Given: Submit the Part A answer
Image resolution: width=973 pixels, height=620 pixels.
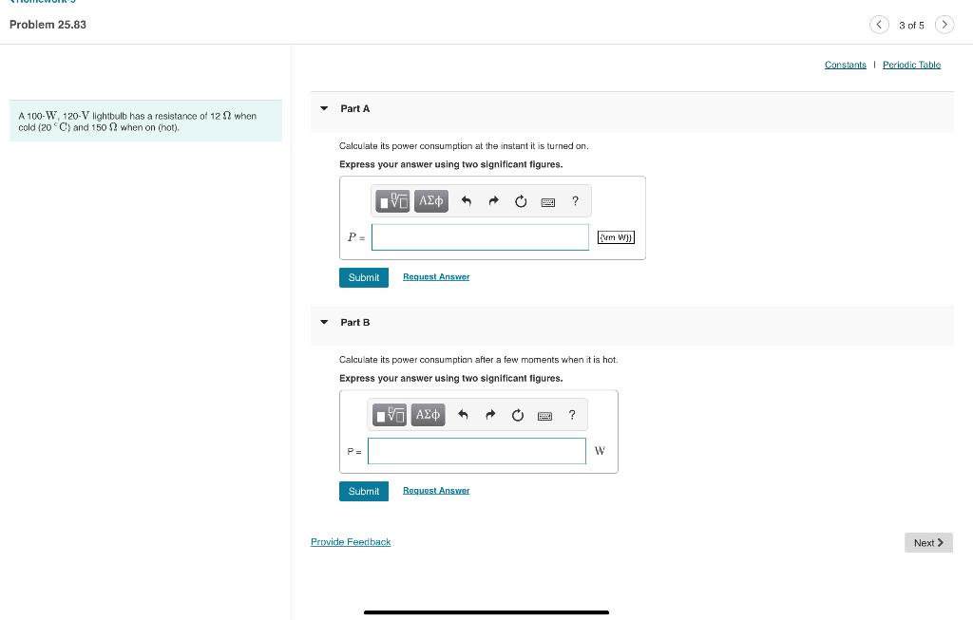Looking at the screenshot, I should point(364,277).
